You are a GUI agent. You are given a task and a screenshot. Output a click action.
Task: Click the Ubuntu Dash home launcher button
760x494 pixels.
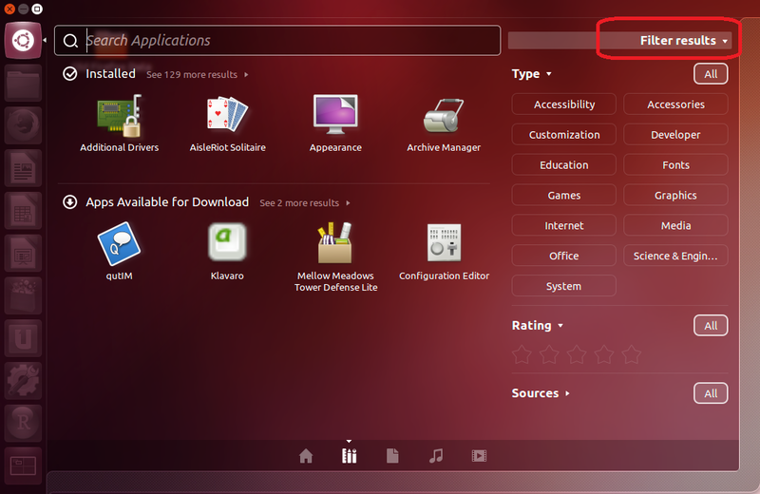click(x=23, y=40)
